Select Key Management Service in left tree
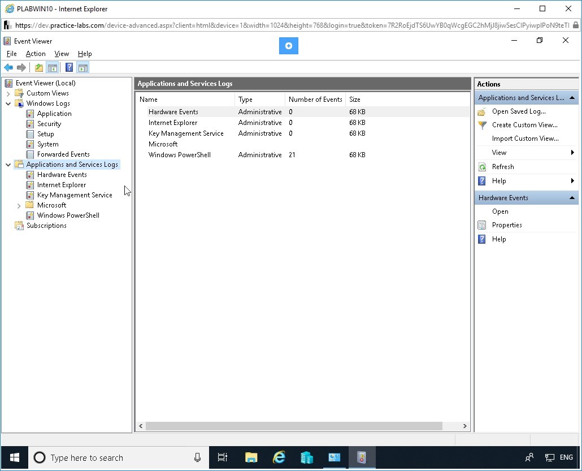The width and height of the screenshot is (582, 471). 74,195
